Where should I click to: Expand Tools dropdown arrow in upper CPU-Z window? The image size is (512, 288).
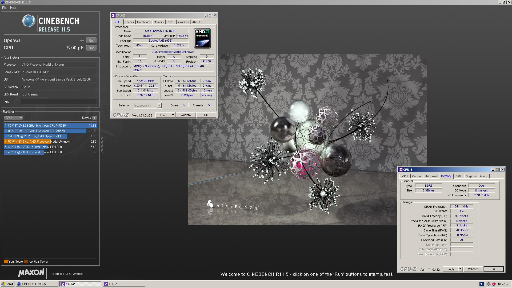pyautogui.click(x=173, y=115)
